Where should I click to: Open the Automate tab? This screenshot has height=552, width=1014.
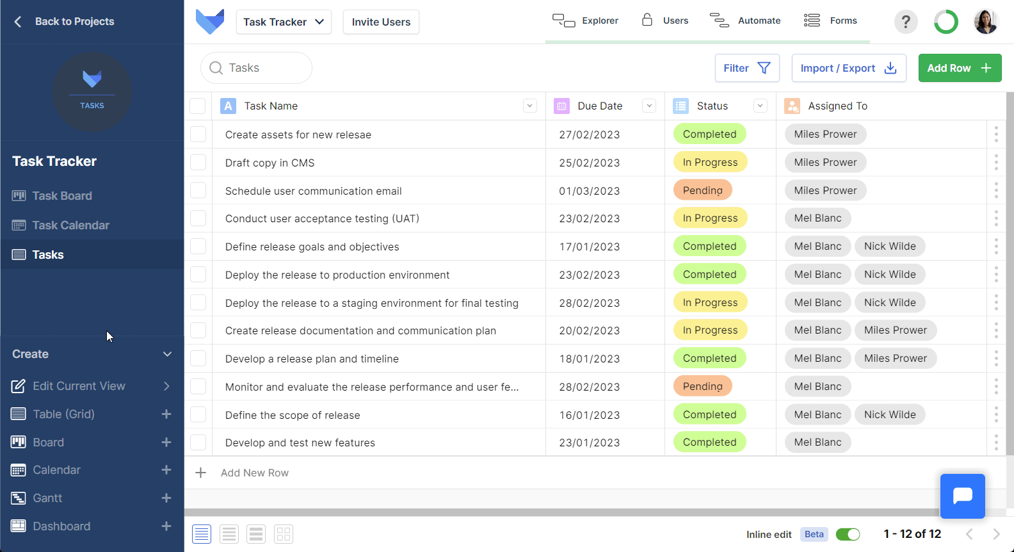(x=745, y=20)
